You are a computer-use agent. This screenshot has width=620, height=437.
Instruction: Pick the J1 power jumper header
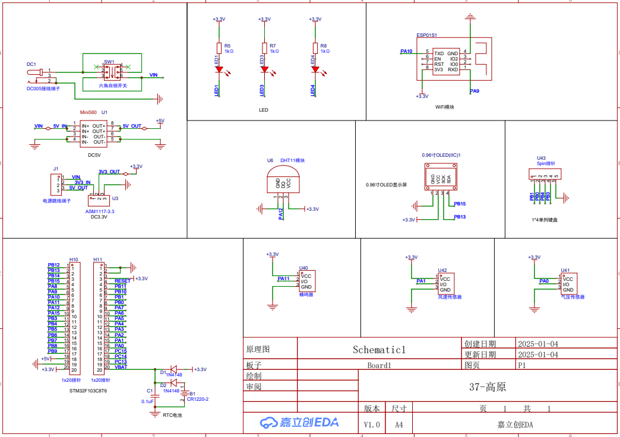click(x=58, y=185)
